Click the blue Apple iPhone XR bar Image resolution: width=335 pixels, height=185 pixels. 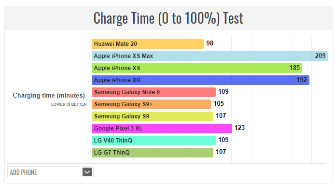point(201,80)
